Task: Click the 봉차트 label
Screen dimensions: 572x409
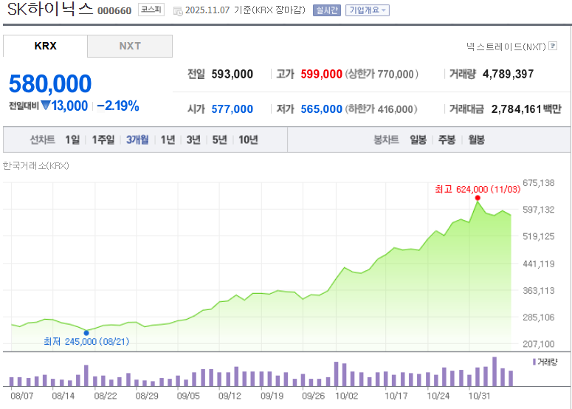Action: 386,140
